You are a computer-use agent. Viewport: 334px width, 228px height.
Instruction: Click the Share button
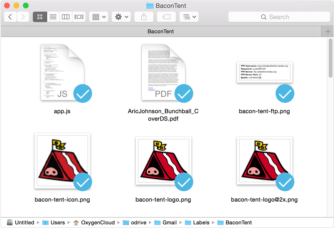[x=144, y=17]
